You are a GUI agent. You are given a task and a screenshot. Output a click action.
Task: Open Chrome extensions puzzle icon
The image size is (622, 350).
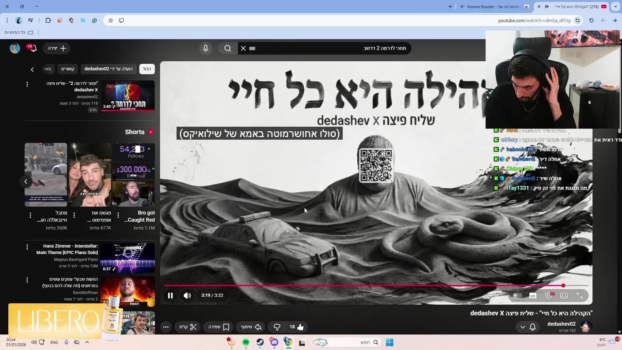pyautogui.click(x=48, y=20)
